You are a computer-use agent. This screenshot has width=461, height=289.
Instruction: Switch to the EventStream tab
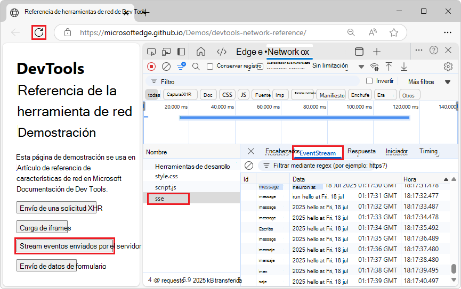[x=318, y=153]
